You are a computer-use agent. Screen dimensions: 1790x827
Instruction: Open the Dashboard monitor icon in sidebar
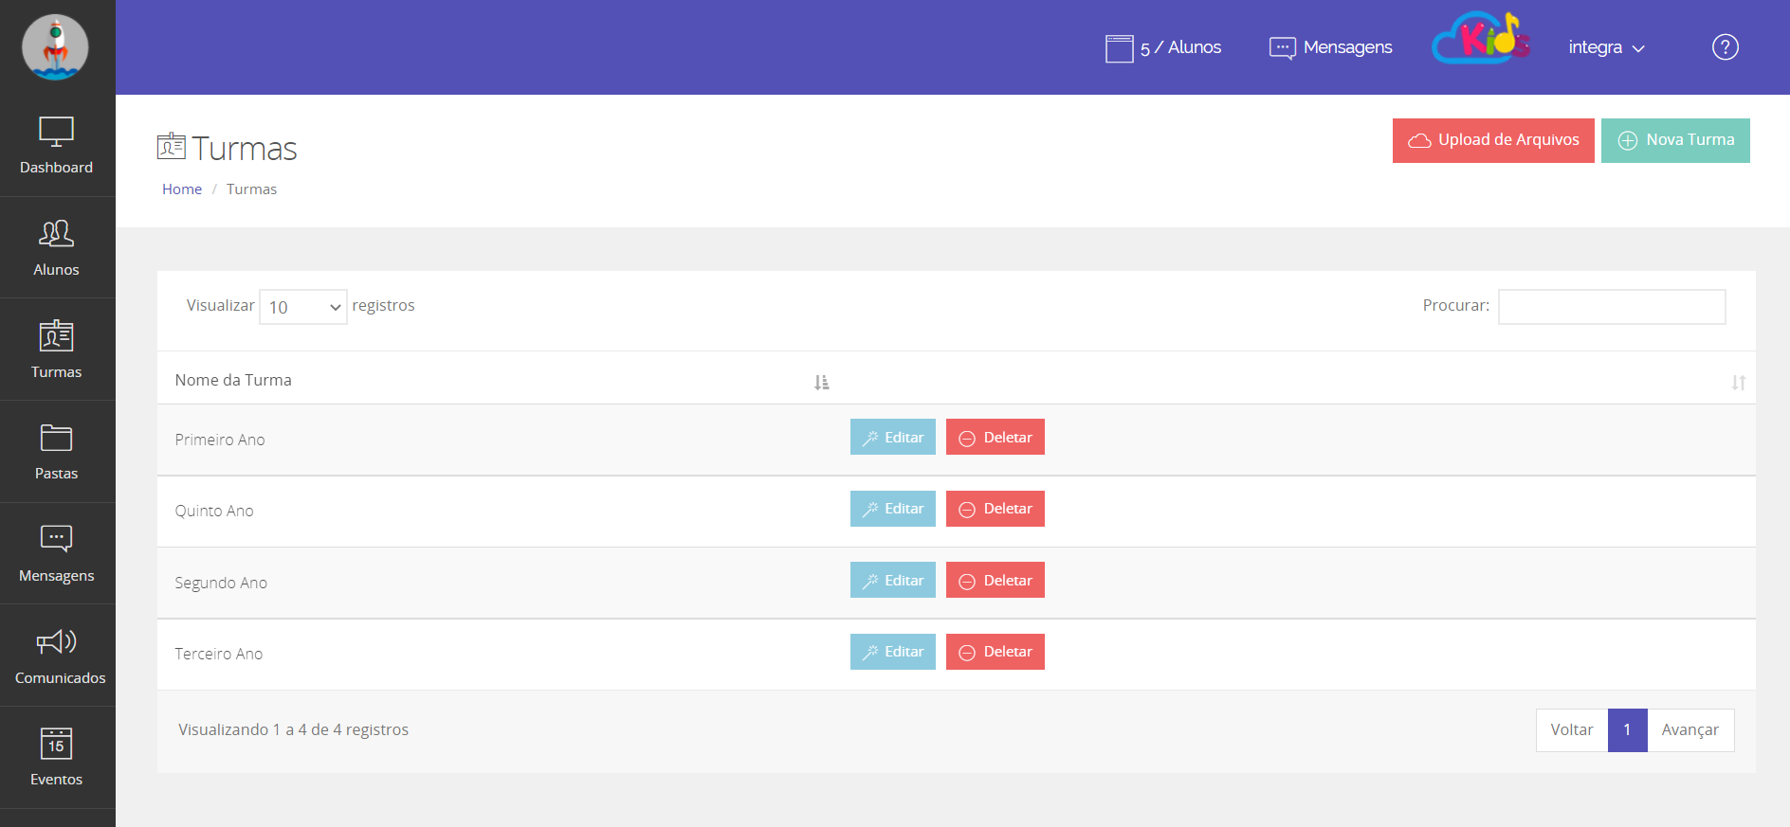pos(56,133)
